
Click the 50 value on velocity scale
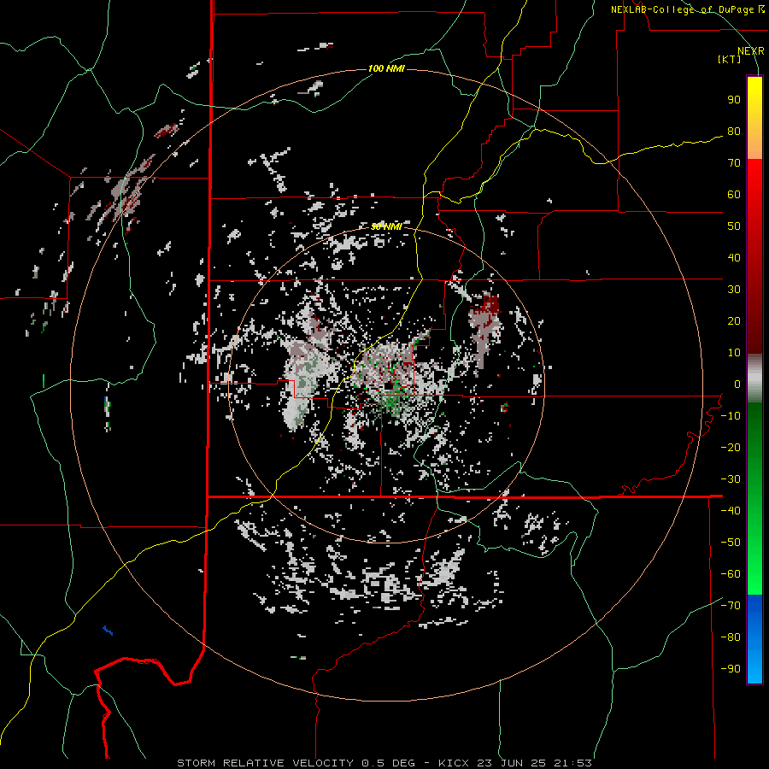[x=734, y=226]
